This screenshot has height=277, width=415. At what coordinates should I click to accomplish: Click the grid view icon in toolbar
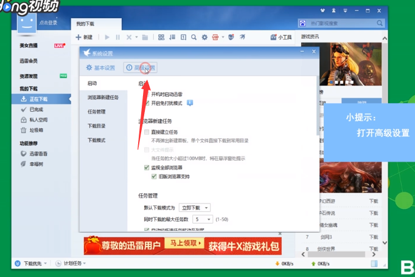(x=161, y=37)
